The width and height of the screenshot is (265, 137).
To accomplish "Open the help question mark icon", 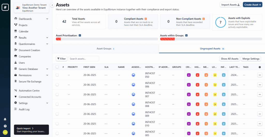I will [5, 126].
